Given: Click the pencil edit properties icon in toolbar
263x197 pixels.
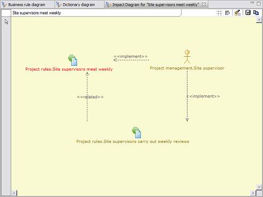Looking at the screenshot, I should (x=237, y=13).
